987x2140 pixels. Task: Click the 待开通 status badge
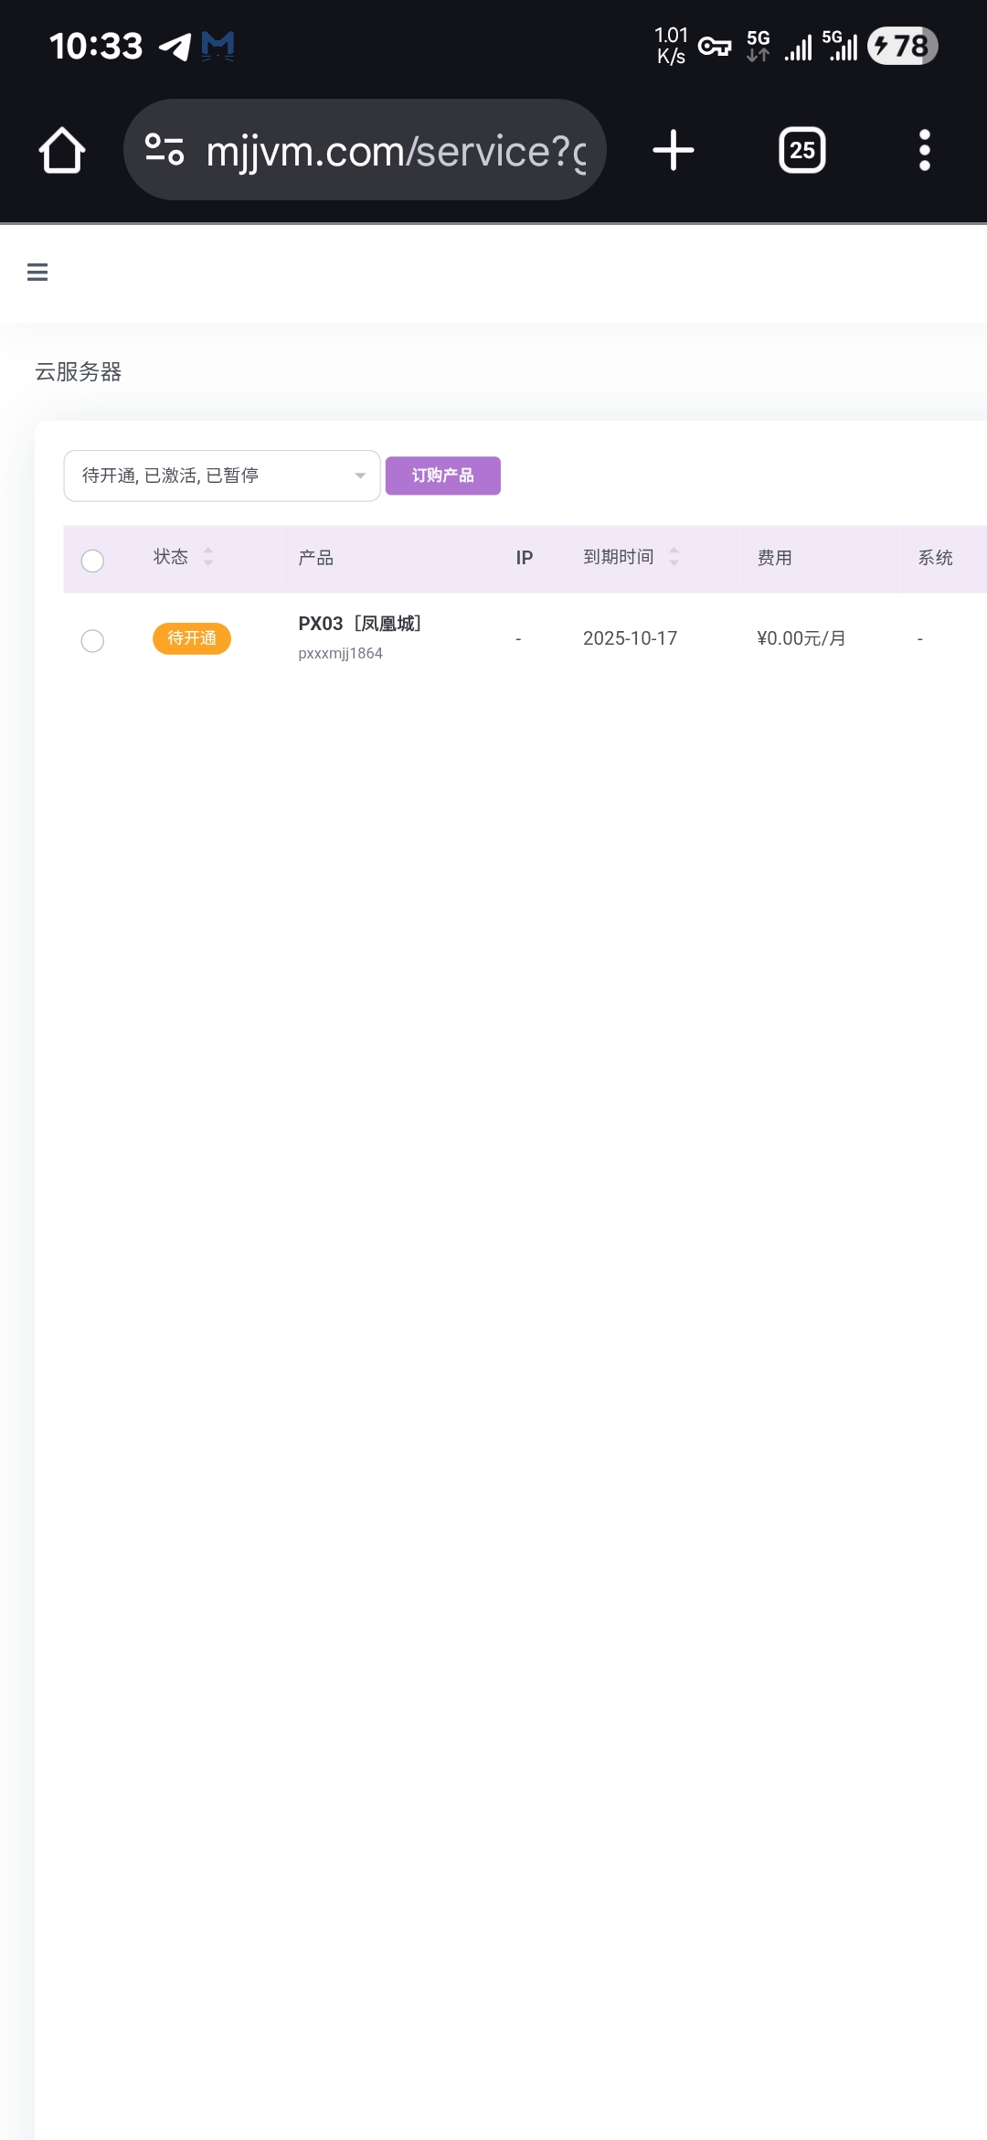(191, 638)
